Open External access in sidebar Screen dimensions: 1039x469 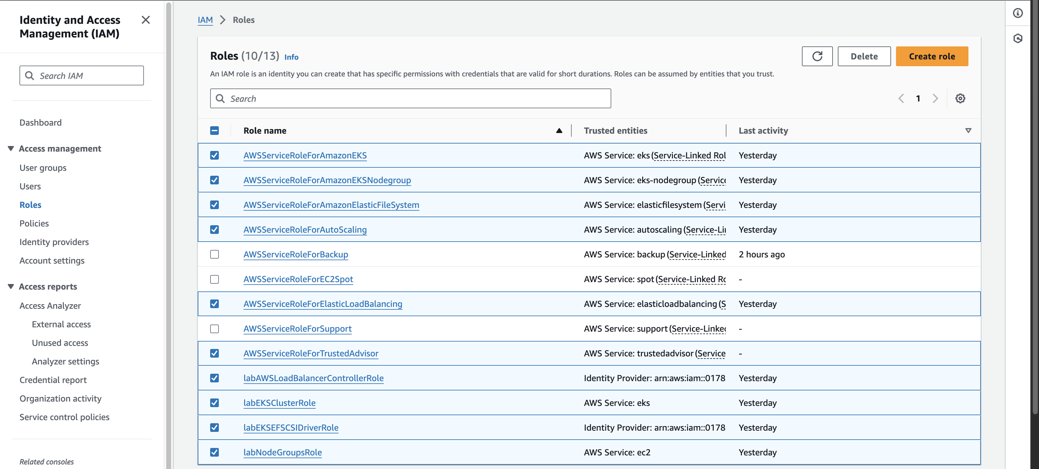tap(61, 324)
